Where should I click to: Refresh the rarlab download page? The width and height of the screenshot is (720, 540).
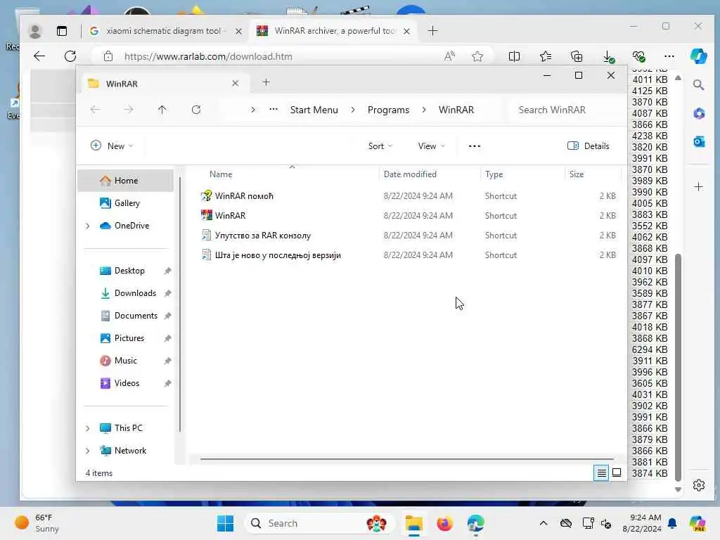pos(70,56)
